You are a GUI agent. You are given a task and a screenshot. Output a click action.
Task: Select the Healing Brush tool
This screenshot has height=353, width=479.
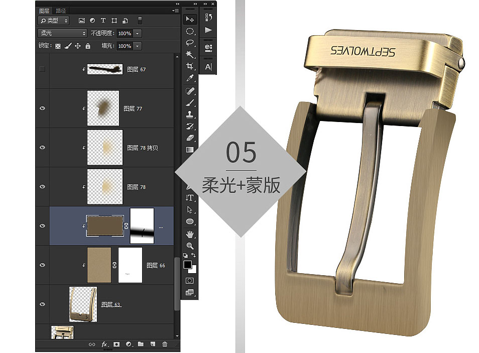[190, 91]
